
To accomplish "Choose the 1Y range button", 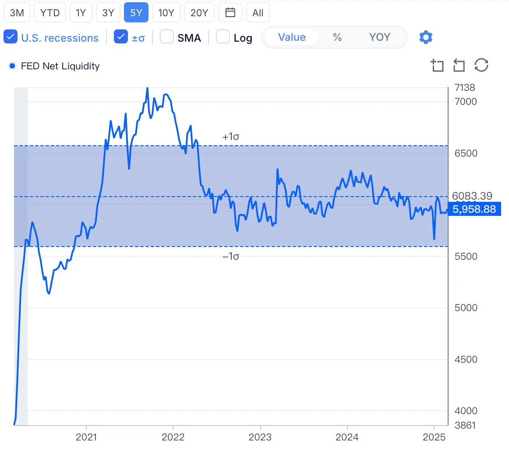I will click(x=81, y=13).
